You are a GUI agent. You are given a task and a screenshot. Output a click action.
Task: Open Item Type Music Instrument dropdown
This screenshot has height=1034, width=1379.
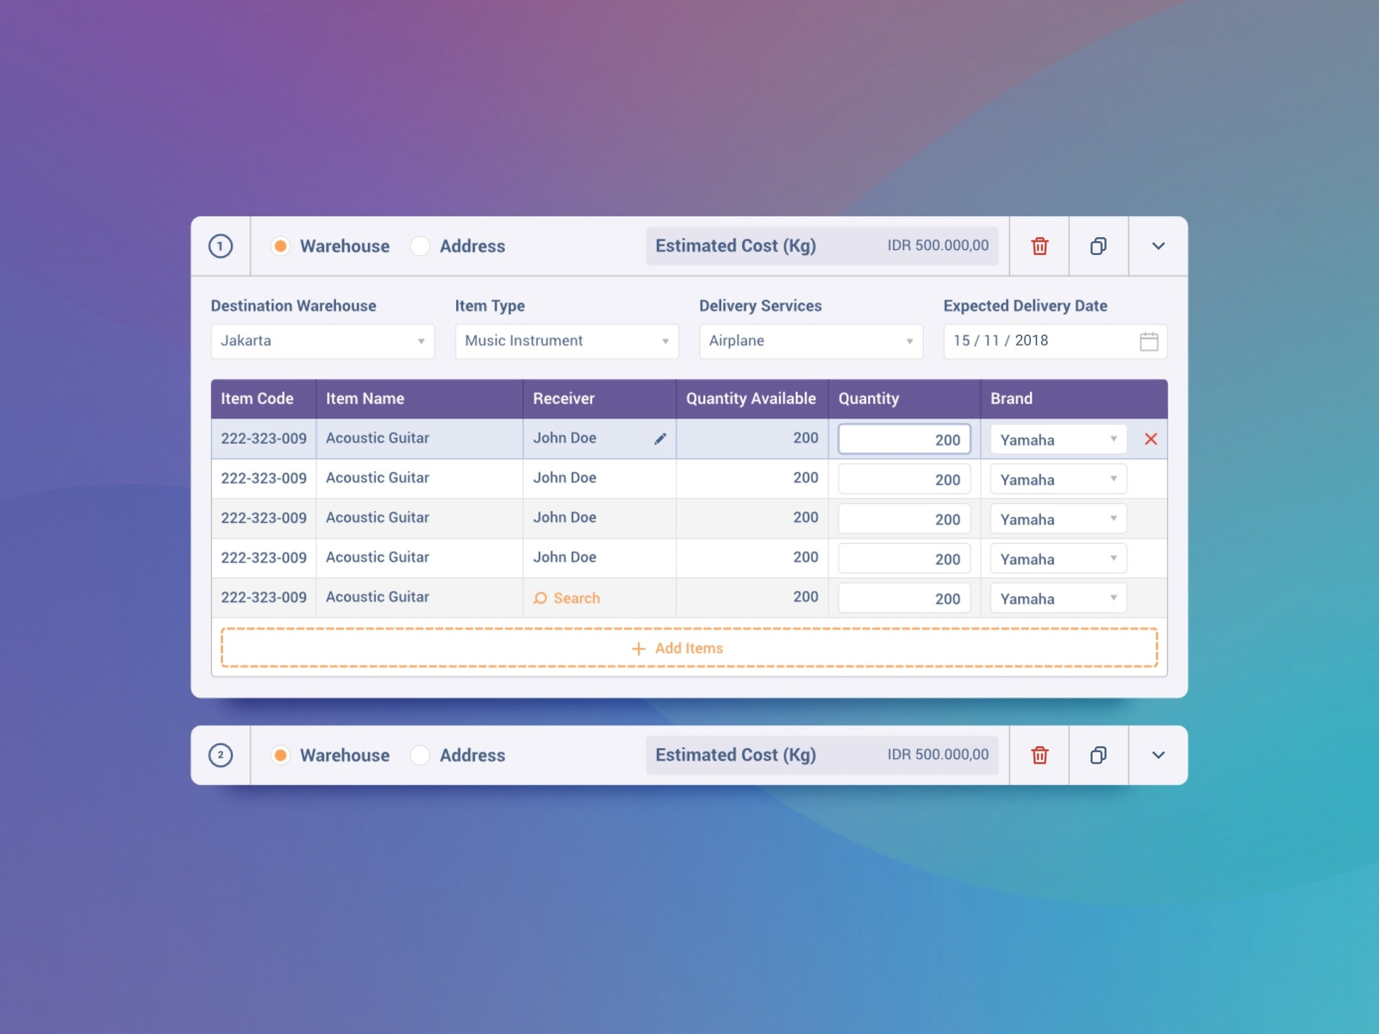pos(567,341)
